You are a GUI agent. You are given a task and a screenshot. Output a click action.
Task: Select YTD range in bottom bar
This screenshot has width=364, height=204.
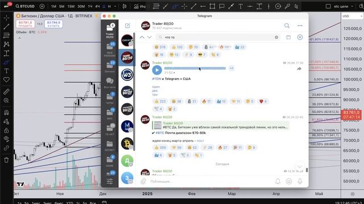69,203
